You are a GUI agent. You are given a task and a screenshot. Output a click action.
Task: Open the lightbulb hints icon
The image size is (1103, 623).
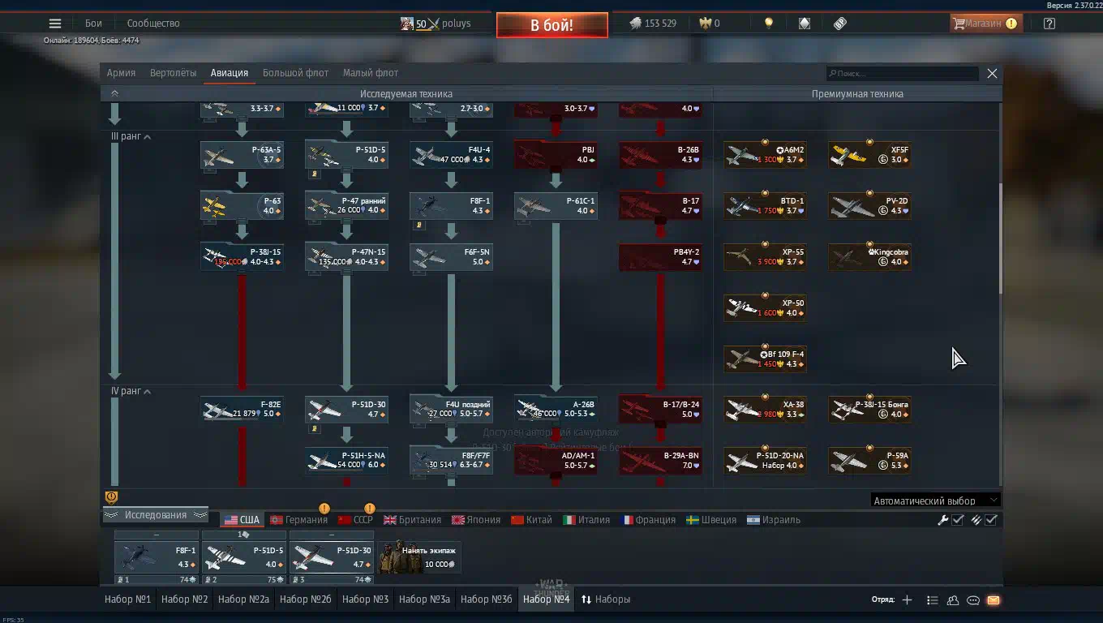769,24
